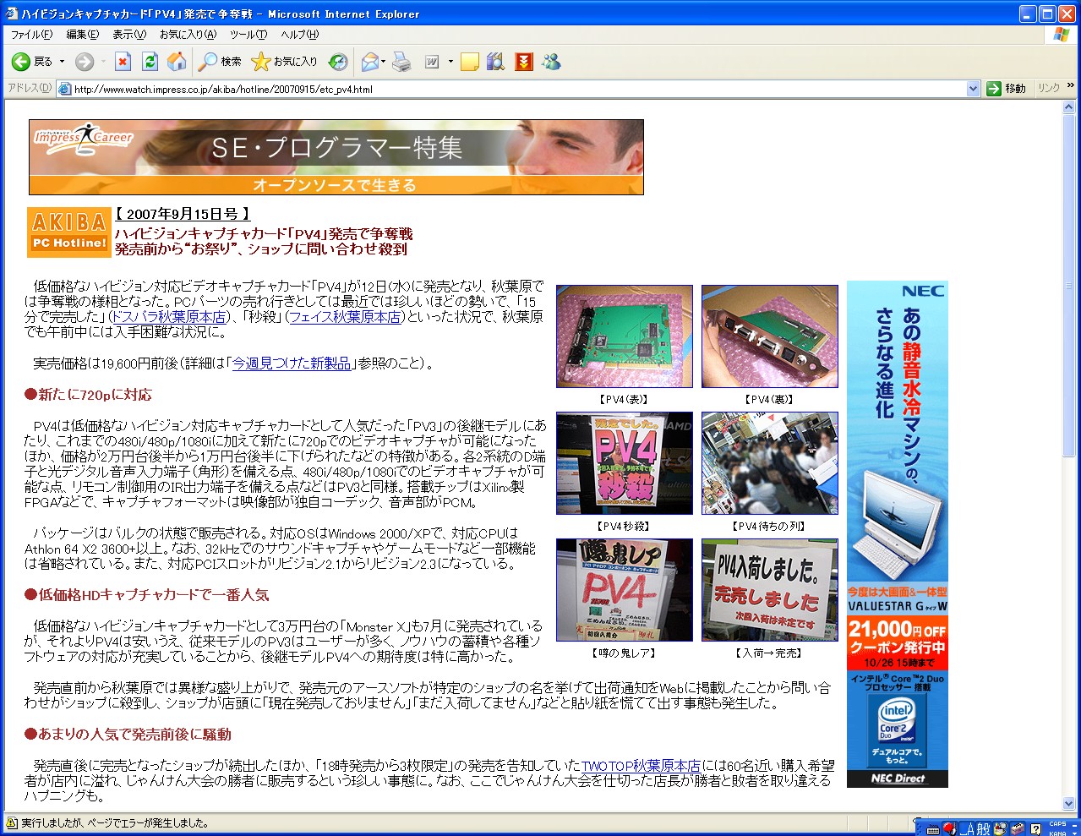Image resolution: width=1081 pixels, height=836 pixels.
Task: Open the PV4待ちの列 queue photo thumbnail
Action: 770,463
